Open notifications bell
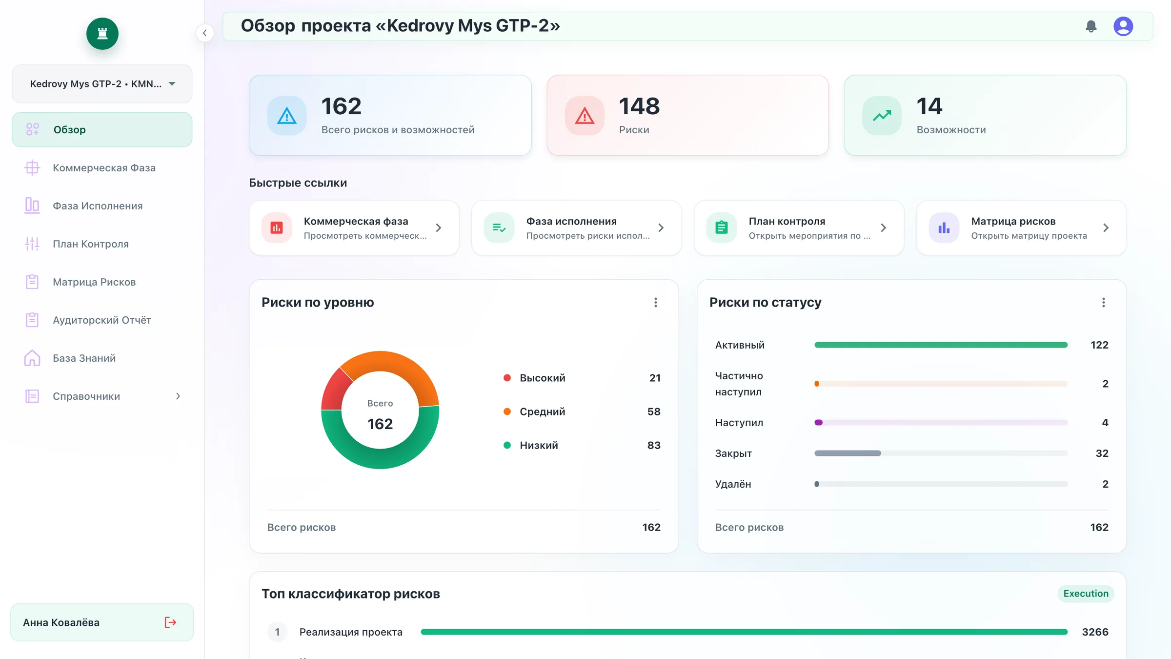The height and width of the screenshot is (659, 1171). 1091,26
